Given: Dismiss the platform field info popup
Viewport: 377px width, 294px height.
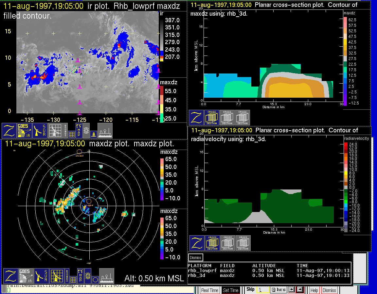Looking at the screenshot, I should [196, 257].
